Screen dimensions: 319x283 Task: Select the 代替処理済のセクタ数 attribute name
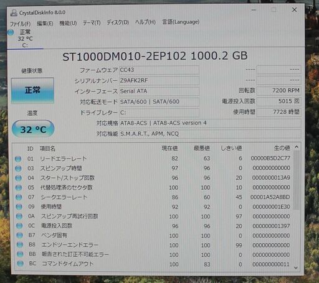click(x=67, y=187)
